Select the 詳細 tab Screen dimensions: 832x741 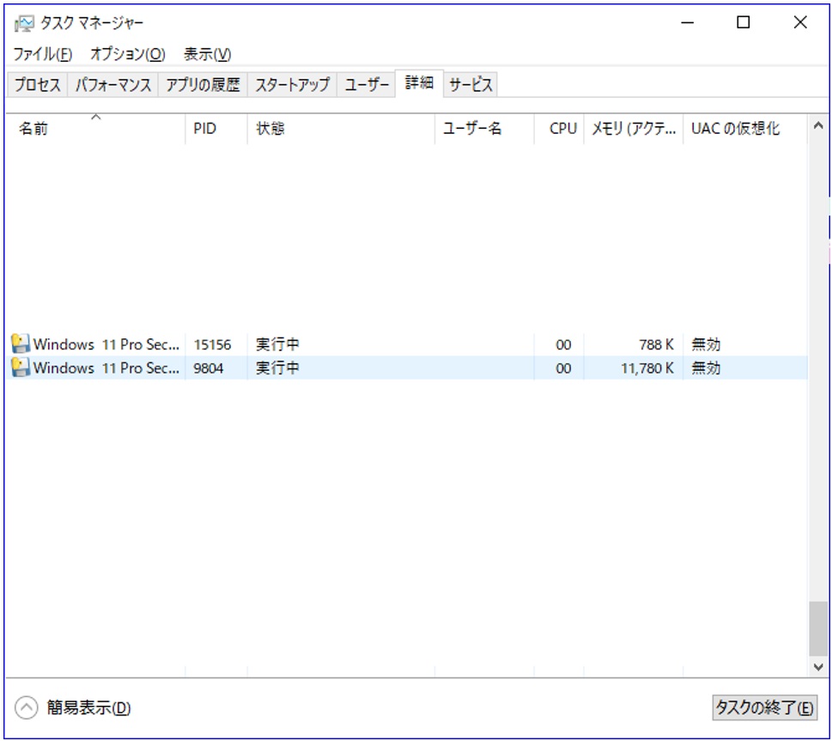[419, 82]
